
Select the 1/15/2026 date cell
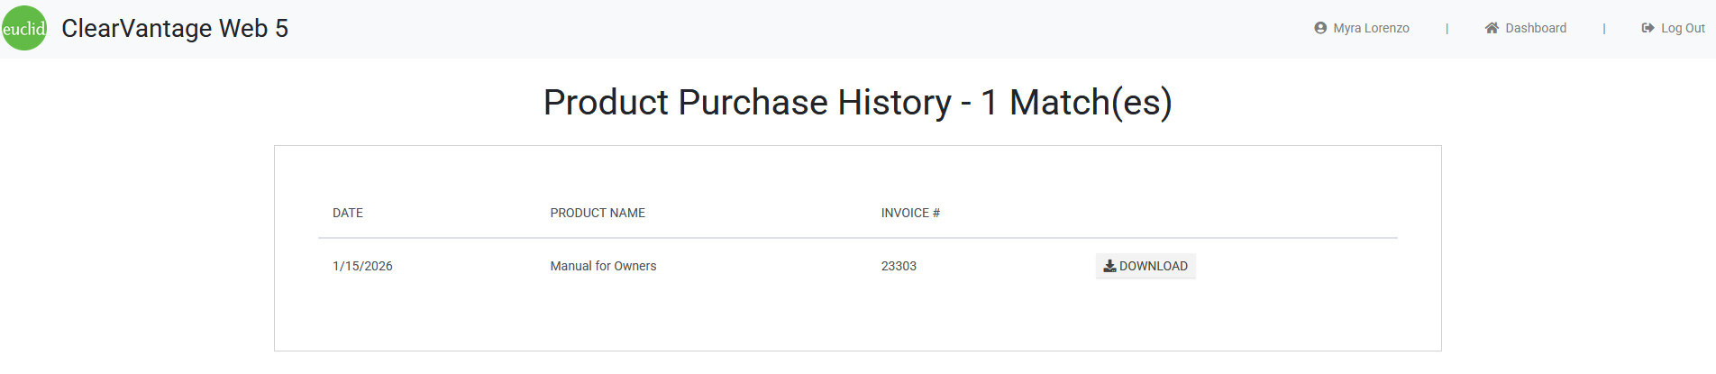tap(362, 266)
